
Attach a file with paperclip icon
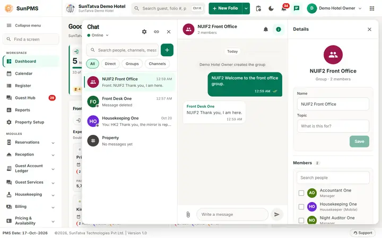click(188, 214)
